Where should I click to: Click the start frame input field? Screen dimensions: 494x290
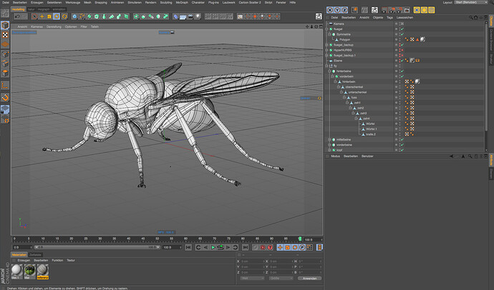[x=22, y=247]
